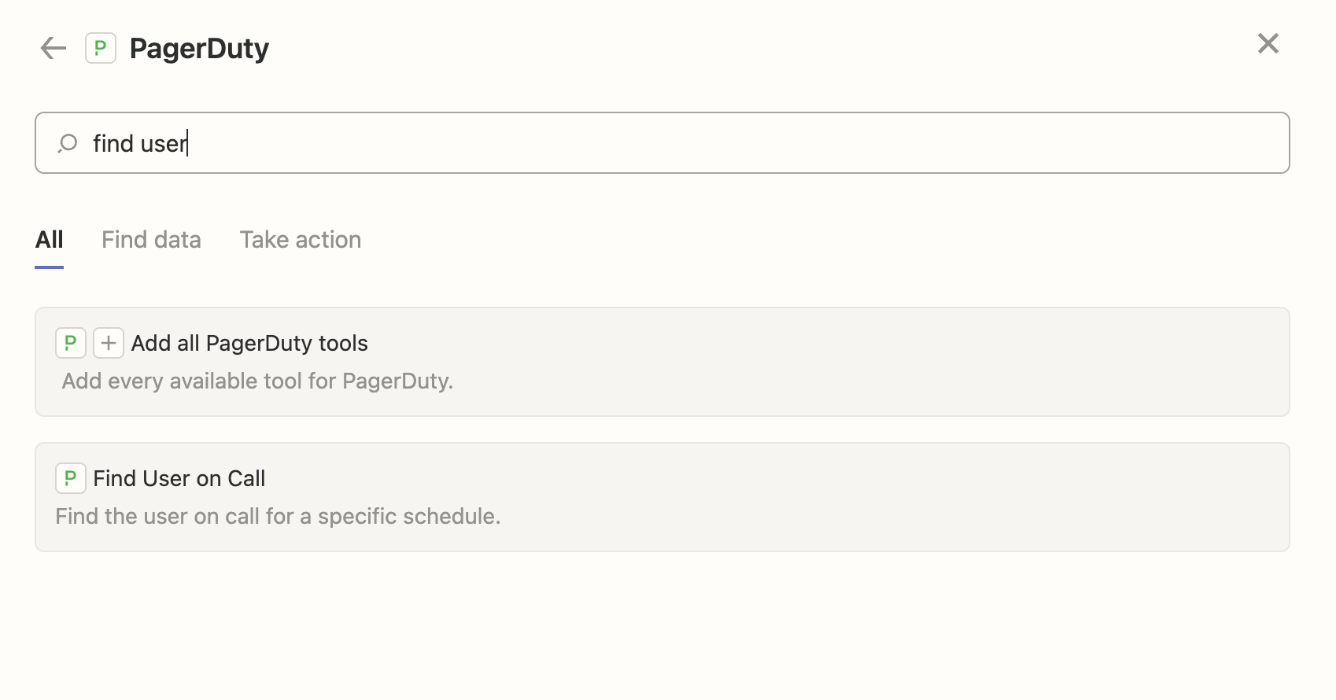Click the PagerDuty icon in Add all tools card

[x=71, y=343]
